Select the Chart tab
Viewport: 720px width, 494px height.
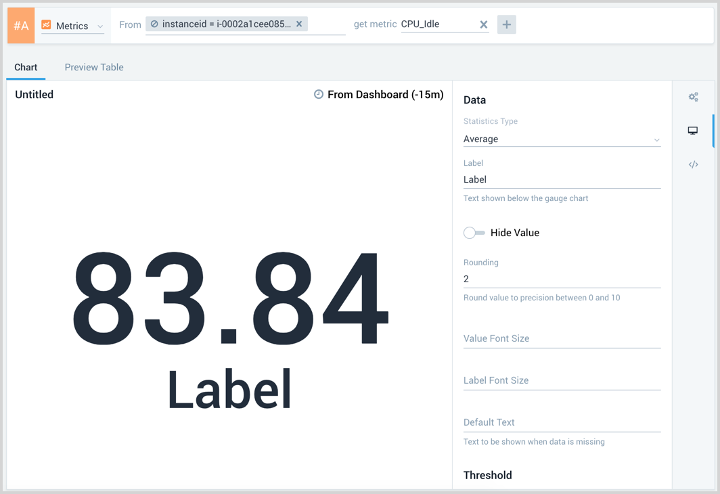[x=26, y=67]
